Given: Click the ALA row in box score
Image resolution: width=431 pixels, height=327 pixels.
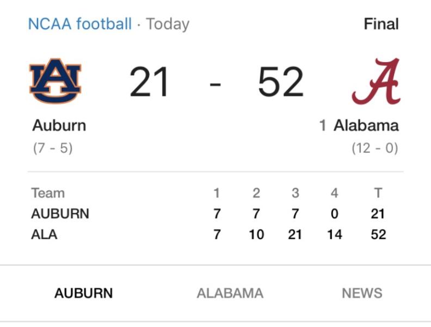Looking at the screenshot, I should pyautogui.click(x=208, y=234).
